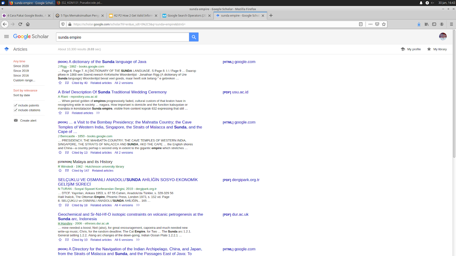This screenshot has height=256, width=456.
Task: Open A dictionary of the Sunda language result
Action: [x=107, y=62]
